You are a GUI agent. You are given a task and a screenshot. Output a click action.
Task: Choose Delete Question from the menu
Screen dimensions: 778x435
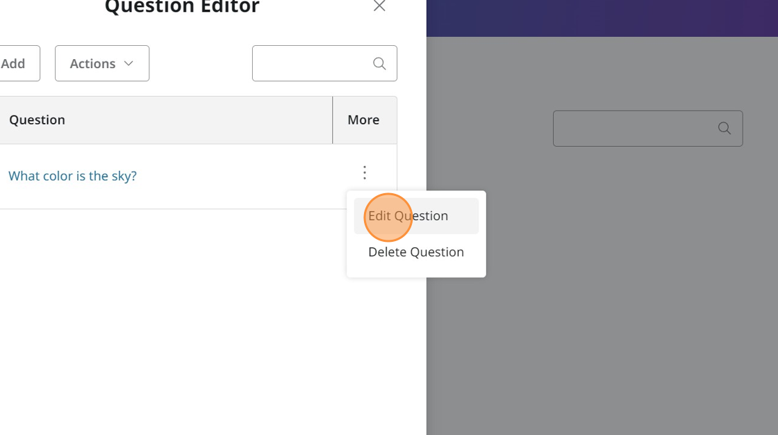tap(415, 252)
